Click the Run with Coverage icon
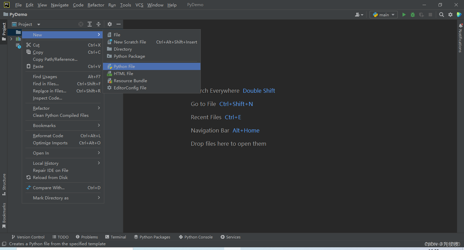This screenshot has height=250, width=464. pyautogui.click(x=422, y=15)
